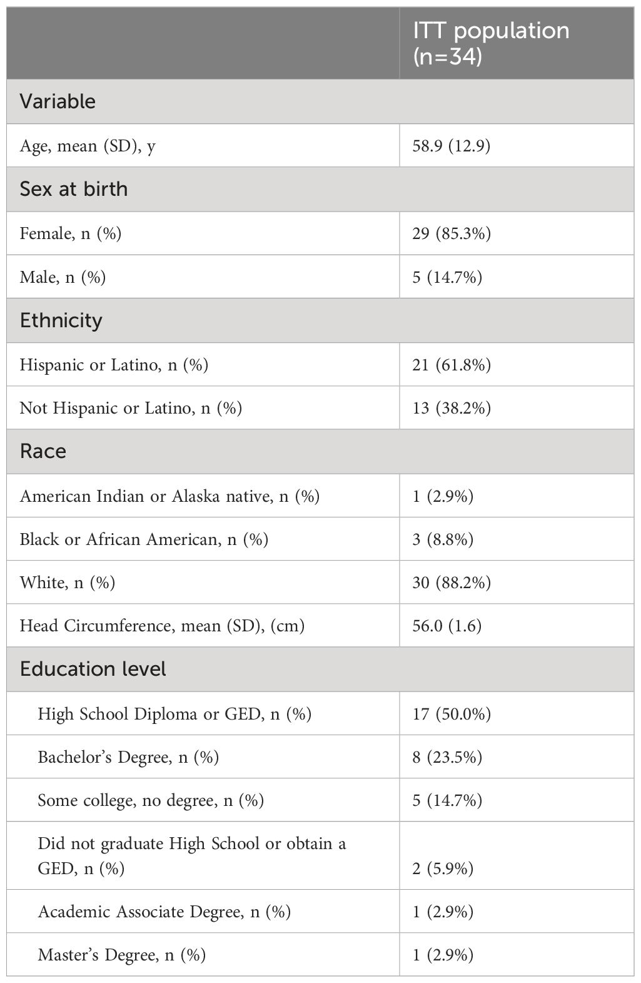Click the Some college, no degree row
Viewport: 641px width, 983px height.
320,800
